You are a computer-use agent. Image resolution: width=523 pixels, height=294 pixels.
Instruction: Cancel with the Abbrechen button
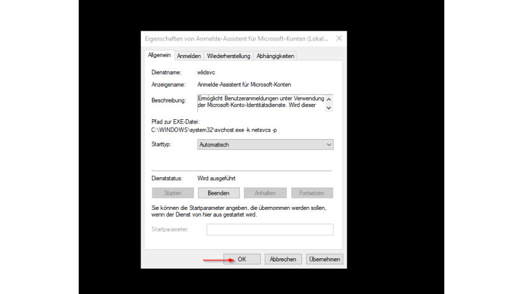pyautogui.click(x=283, y=259)
